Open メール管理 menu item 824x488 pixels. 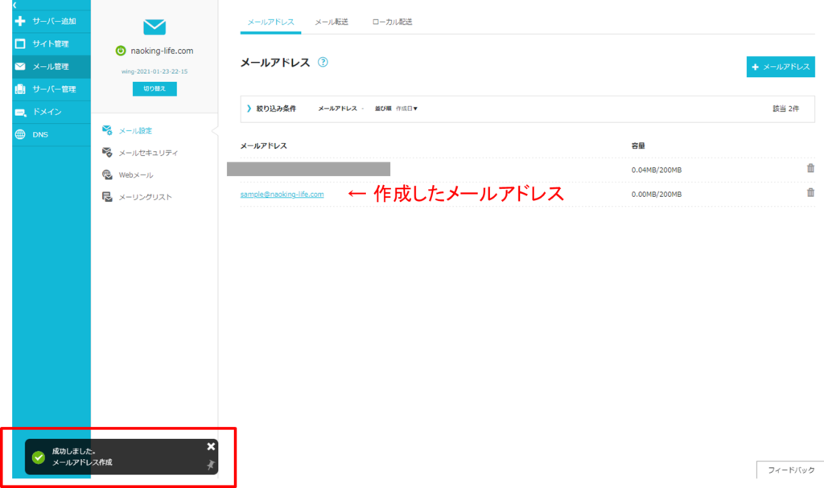[51, 66]
